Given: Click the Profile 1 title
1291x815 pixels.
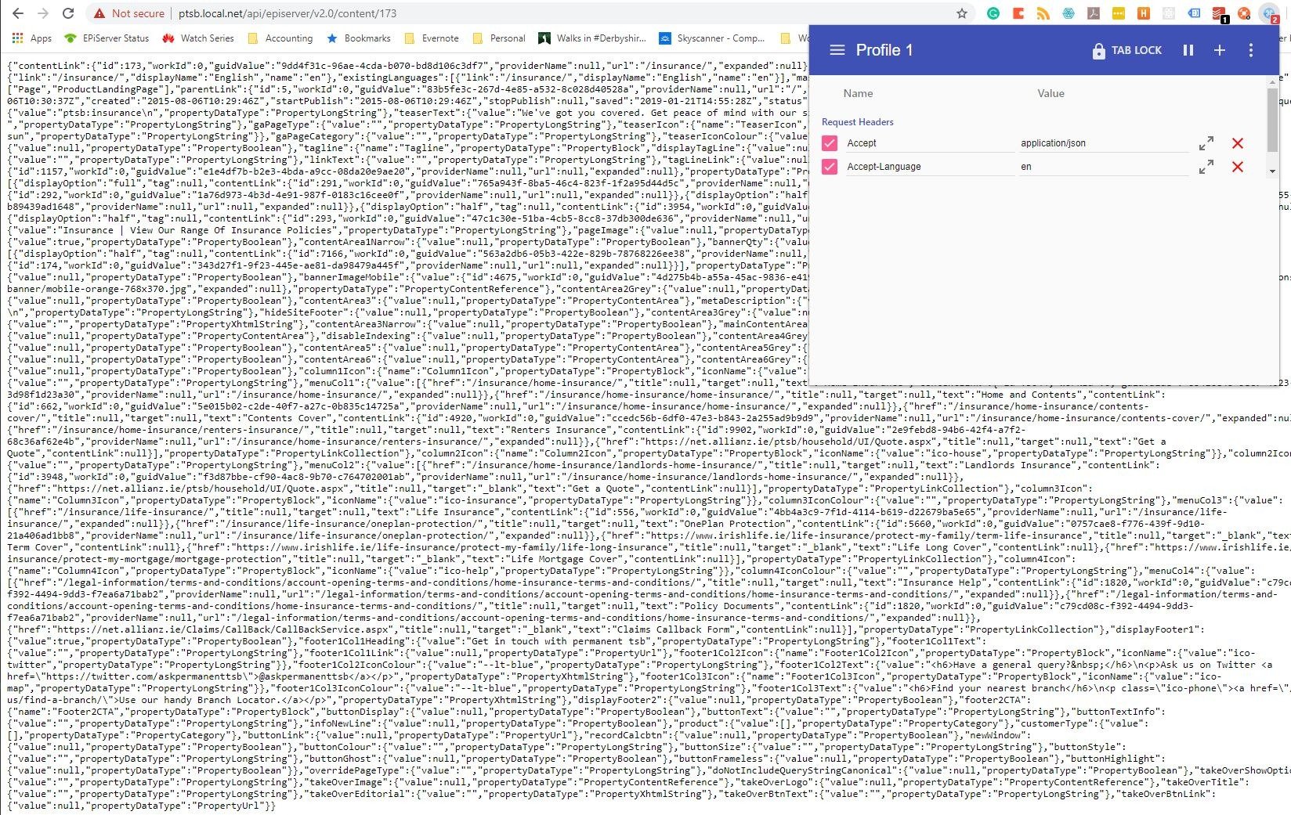Looking at the screenshot, I should pyautogui.click(x=884, y=50).
